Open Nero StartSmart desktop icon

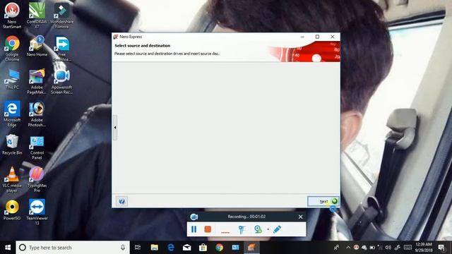(12, 16)
